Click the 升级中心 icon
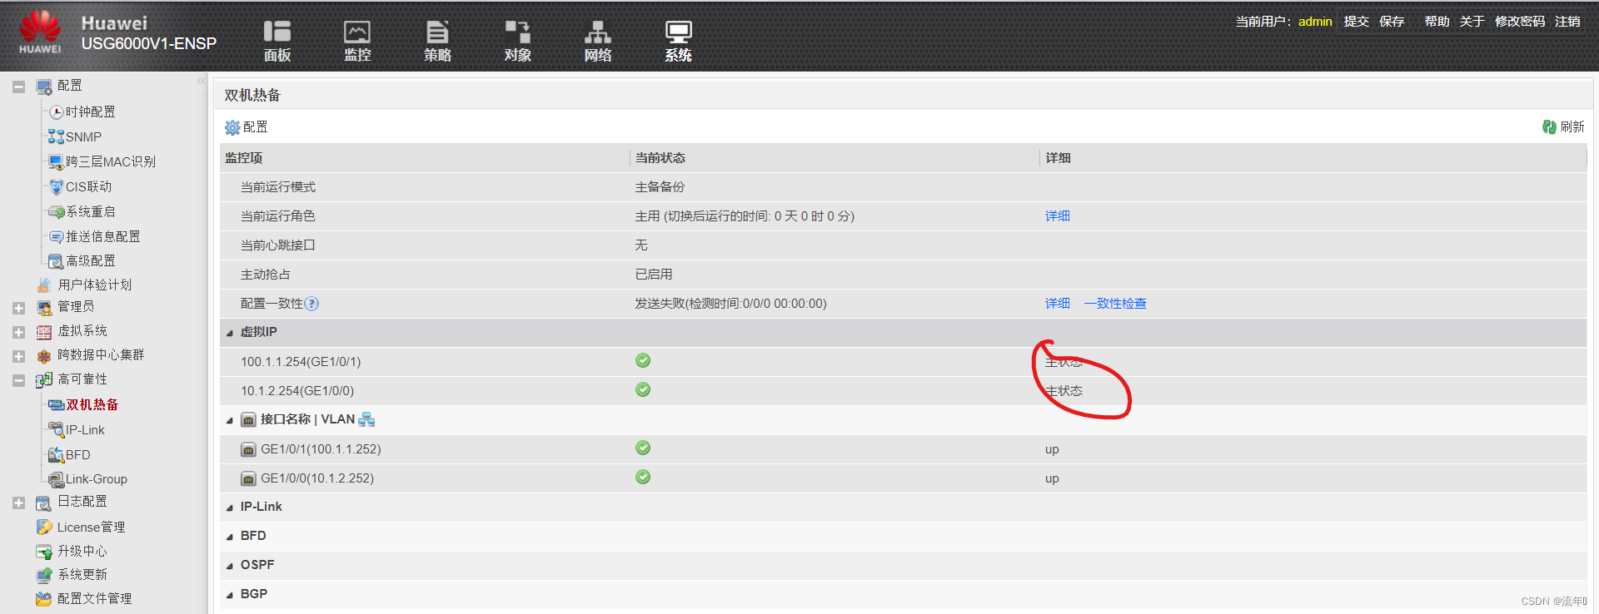Image resolution: width=1599 pixels, height=614 pixels. click(x=44, y=552)
